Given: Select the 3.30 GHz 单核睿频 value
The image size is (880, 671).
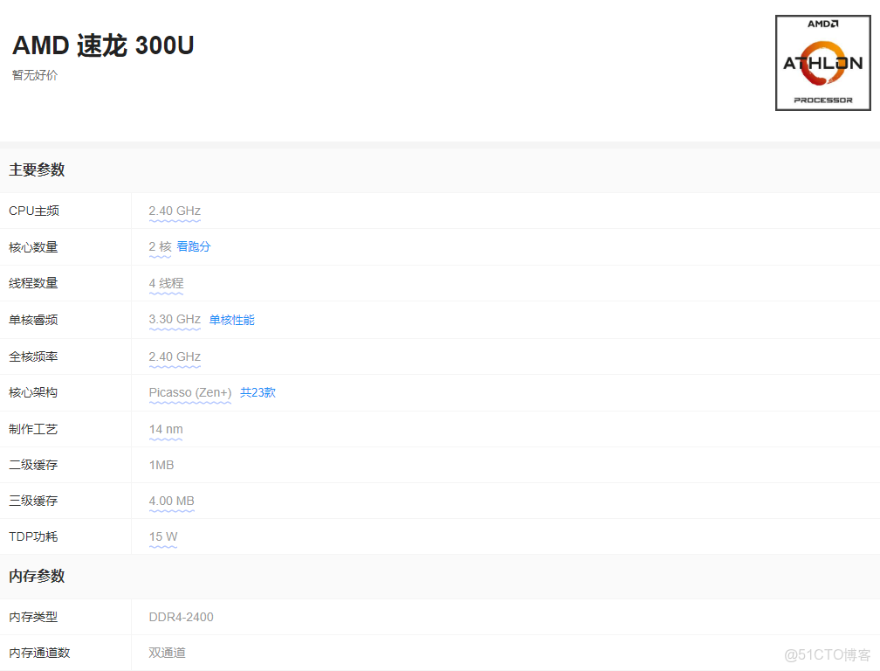Looking at the screenshot, I should 174,320.
